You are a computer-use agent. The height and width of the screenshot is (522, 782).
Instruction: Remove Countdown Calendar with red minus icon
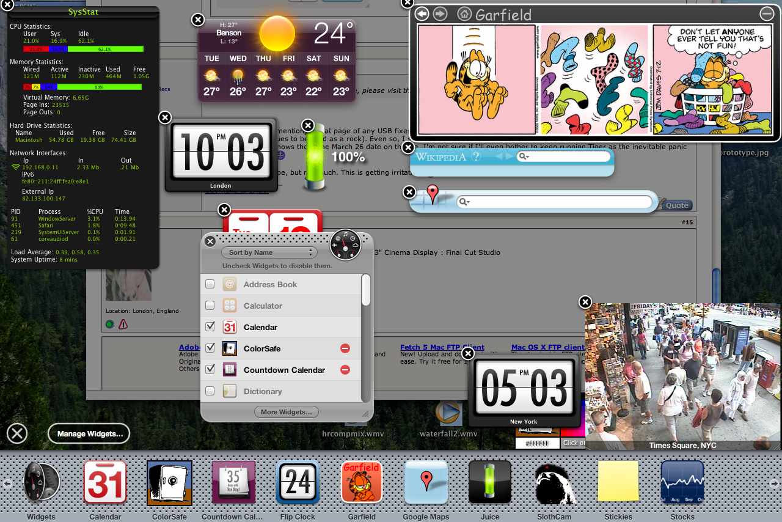pyautogui.click(x=345, y=370)
